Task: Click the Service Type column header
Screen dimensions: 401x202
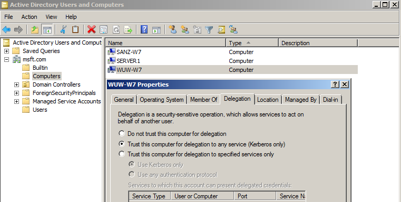Action: pos(150,196)
